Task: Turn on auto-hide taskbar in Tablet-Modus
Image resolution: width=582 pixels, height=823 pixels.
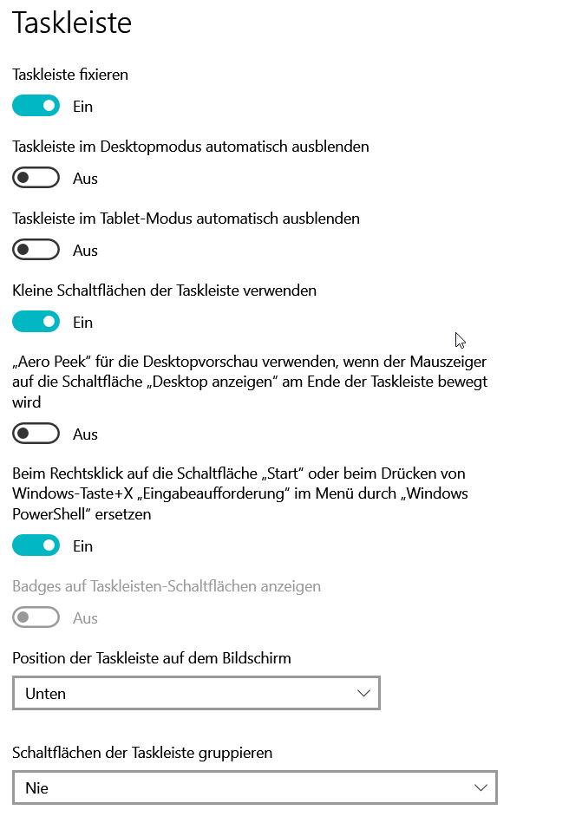Action: [36, 249]
